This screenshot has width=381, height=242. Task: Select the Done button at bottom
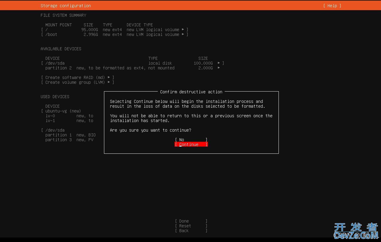[x=191, y=221]
